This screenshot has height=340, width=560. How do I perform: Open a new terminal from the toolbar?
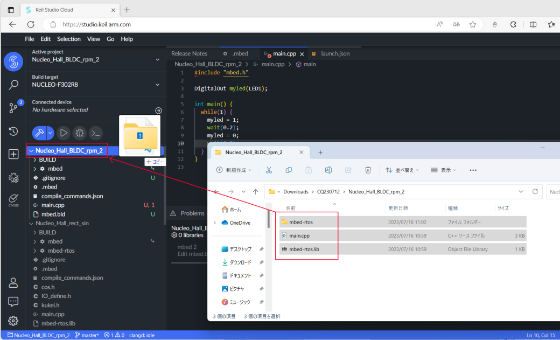95,133
